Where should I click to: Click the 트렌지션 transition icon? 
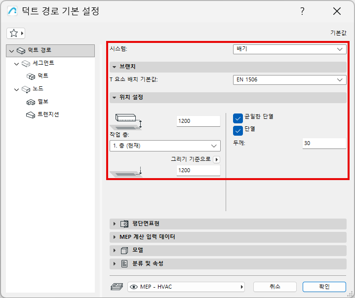31,115
